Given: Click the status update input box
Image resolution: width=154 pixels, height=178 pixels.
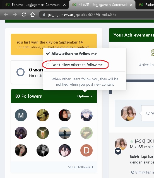Looking at the screenshot, I should [148, 113].
